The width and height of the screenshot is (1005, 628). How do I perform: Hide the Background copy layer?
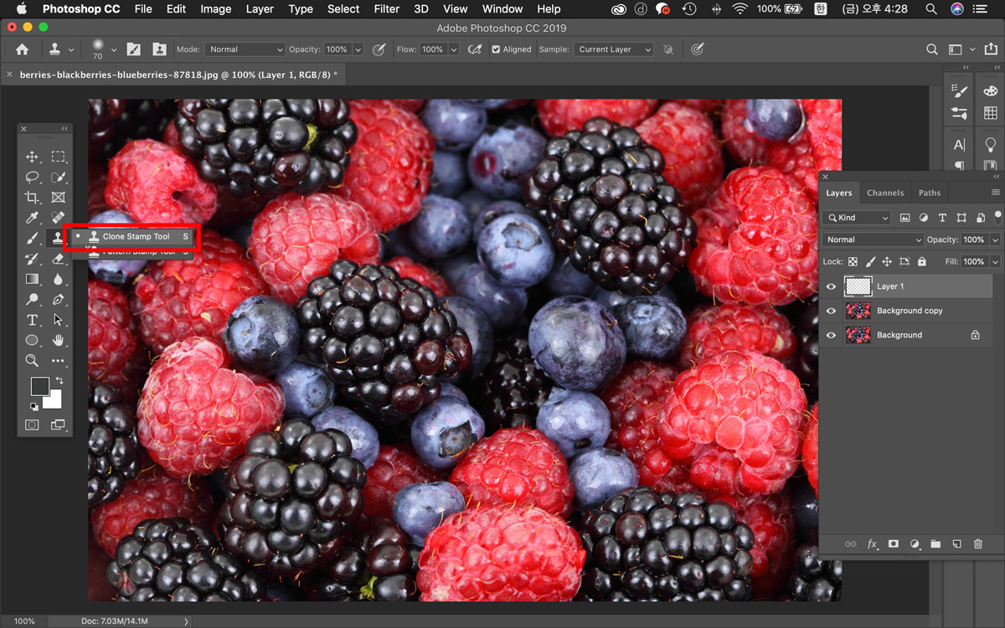pos(831,311)
